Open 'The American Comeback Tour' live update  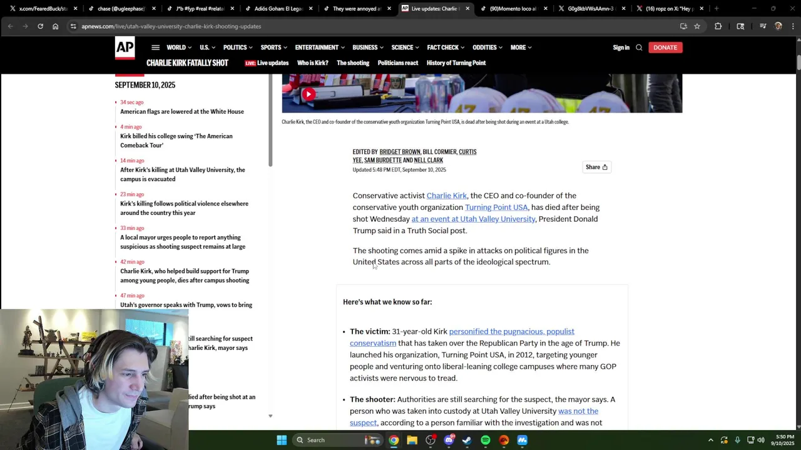tap(176, 141)
